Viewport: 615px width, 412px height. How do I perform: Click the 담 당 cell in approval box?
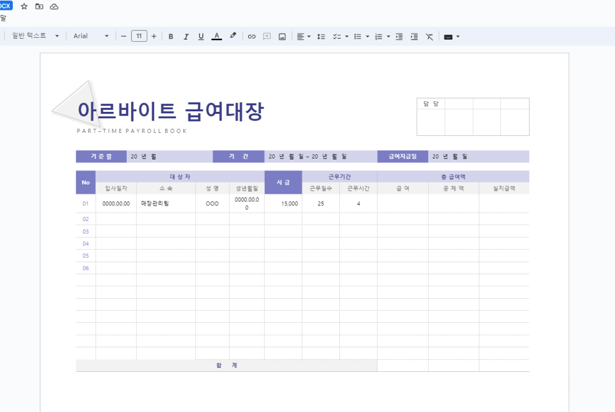click(431, 103)
